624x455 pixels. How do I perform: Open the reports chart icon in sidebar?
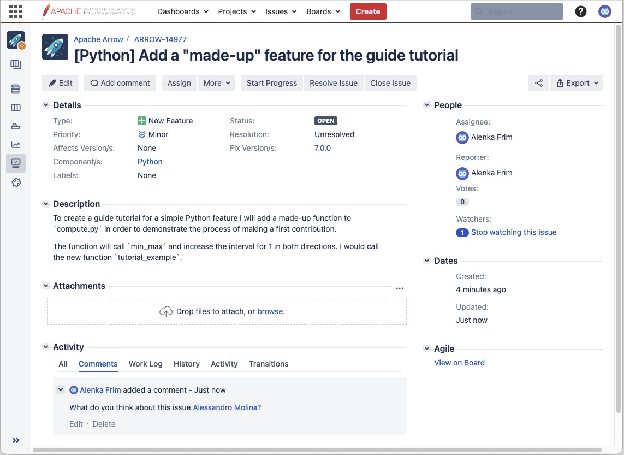16,145
